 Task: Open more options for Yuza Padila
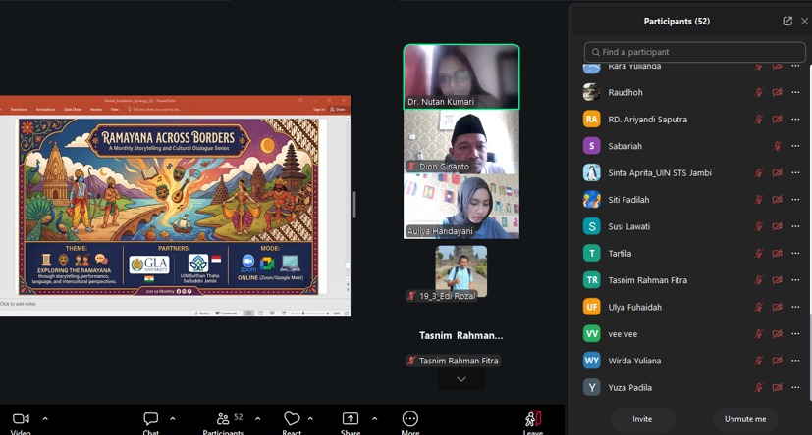pyautogui.click(x=795, y=387)
